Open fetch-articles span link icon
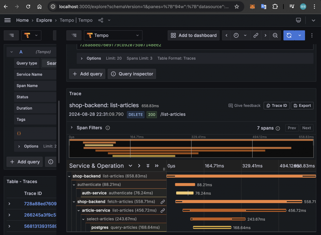Viewport: 321px width, 235px height. [163, 202]
